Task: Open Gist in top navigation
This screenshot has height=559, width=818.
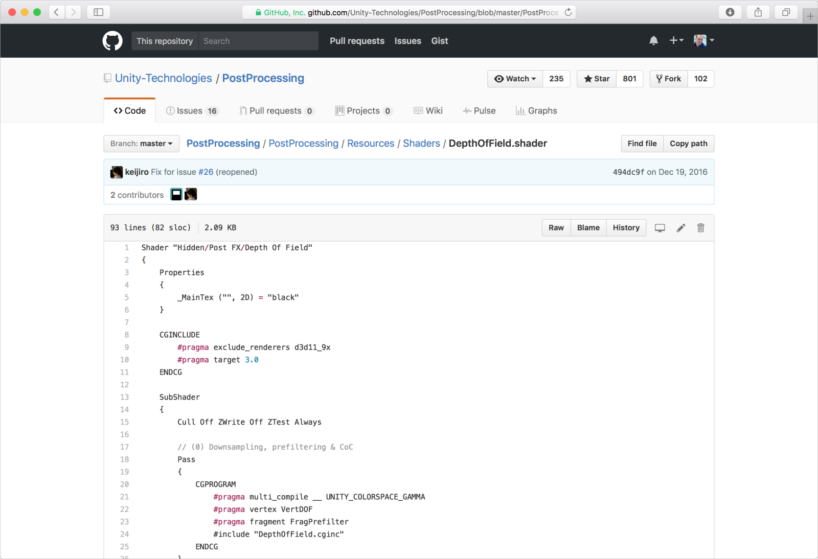Action: coord(440,41)
